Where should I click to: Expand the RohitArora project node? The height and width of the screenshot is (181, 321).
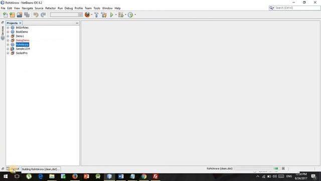[x=8, y=45]
